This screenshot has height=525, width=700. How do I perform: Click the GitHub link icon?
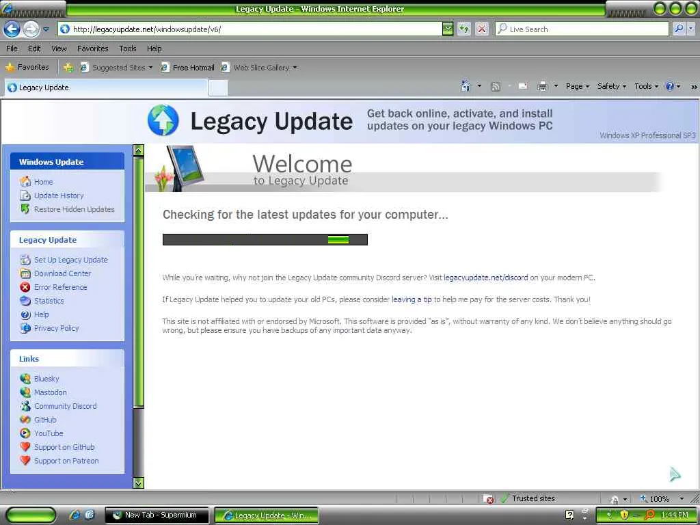(25, 420)
